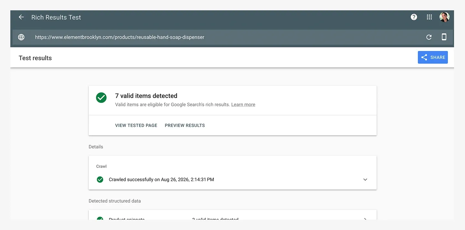Click the 'Details' section label
The height and width of the screenshot is (230, 465).
click(96, 147)
